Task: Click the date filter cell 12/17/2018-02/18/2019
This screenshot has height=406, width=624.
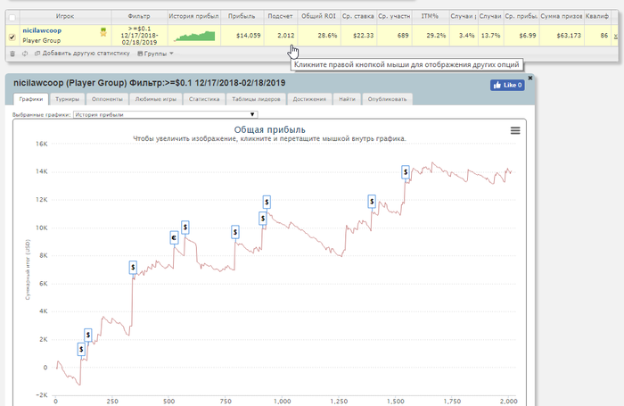Action: pyautogui.click(x=139, y=36)
